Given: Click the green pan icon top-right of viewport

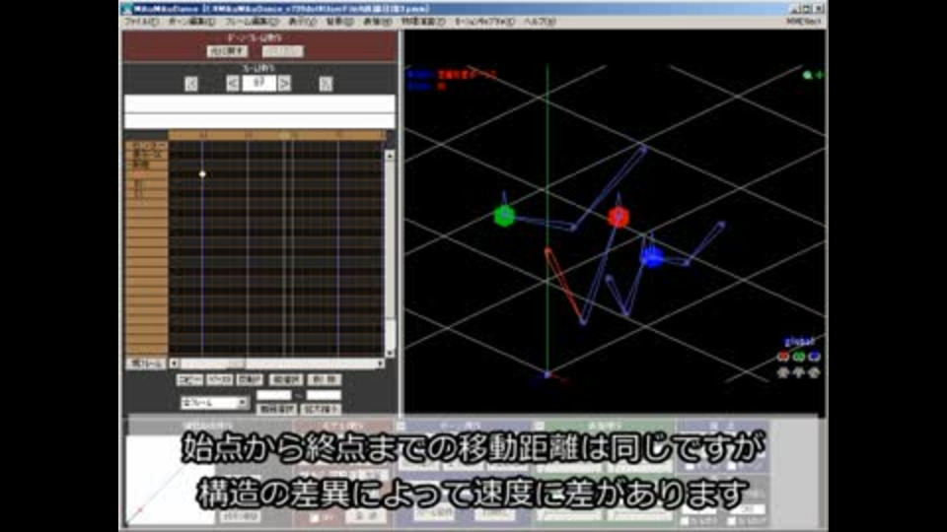Looking at the screenshot, I should click(x=820, y=76).
